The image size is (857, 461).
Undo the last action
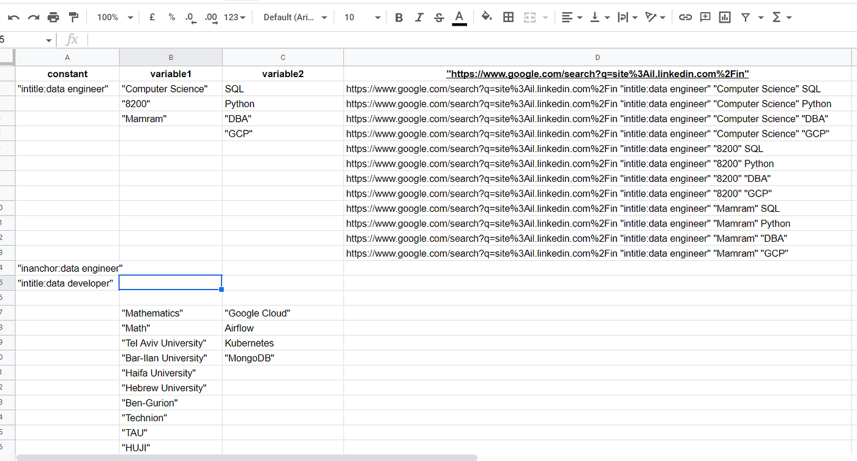[x=13, y=17]
